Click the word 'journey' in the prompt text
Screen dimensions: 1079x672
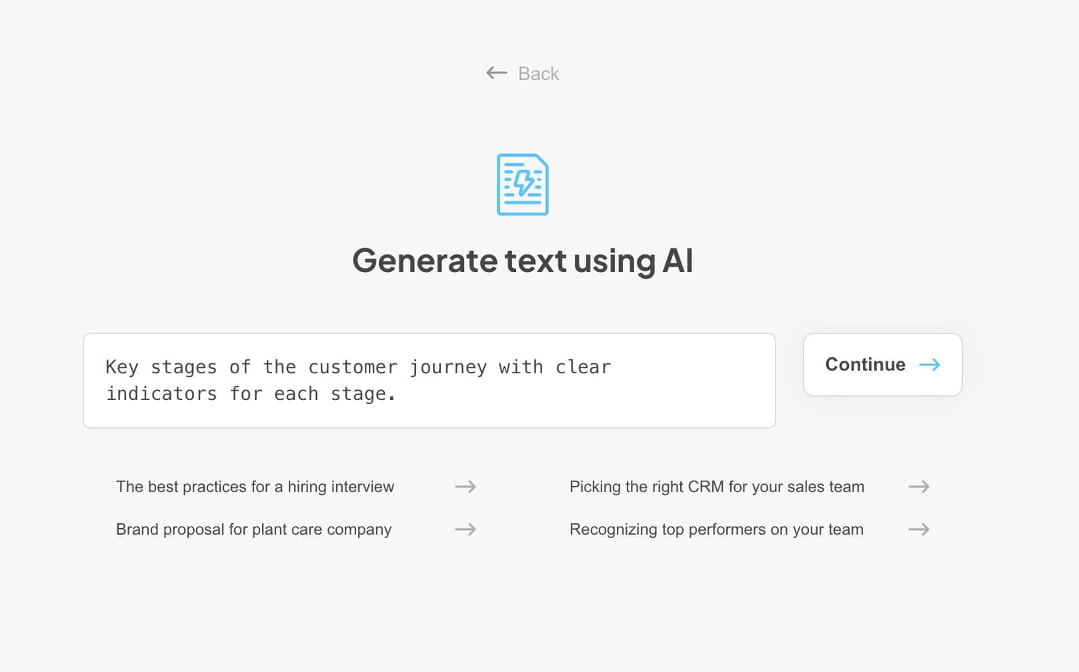pos(448,367)
